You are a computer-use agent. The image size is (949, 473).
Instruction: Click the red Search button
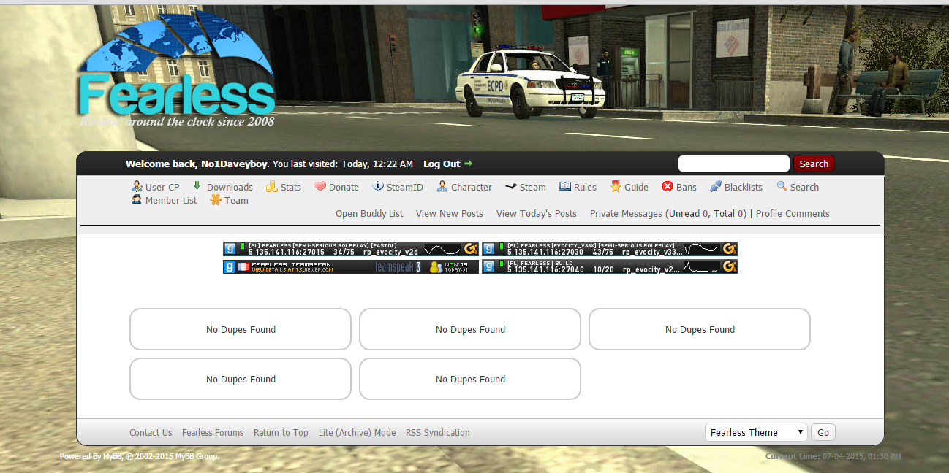[814, 164]
